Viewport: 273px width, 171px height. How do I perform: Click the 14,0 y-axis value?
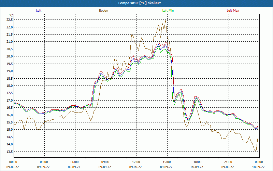tap(9, 144)
